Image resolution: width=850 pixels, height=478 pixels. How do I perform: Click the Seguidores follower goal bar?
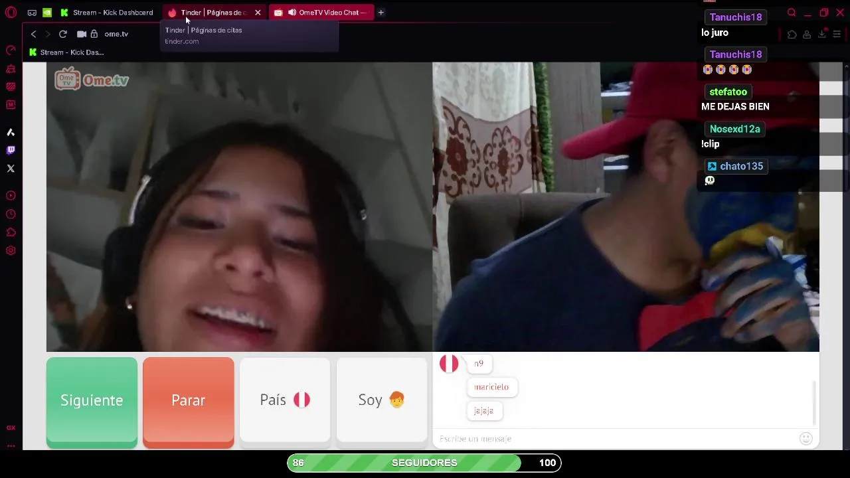[424, 463]
